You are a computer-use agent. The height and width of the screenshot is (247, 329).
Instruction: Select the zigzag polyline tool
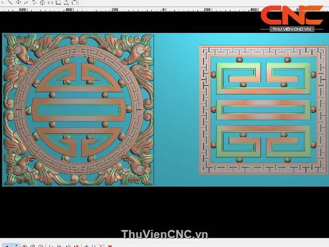click(x=26, y=3)
